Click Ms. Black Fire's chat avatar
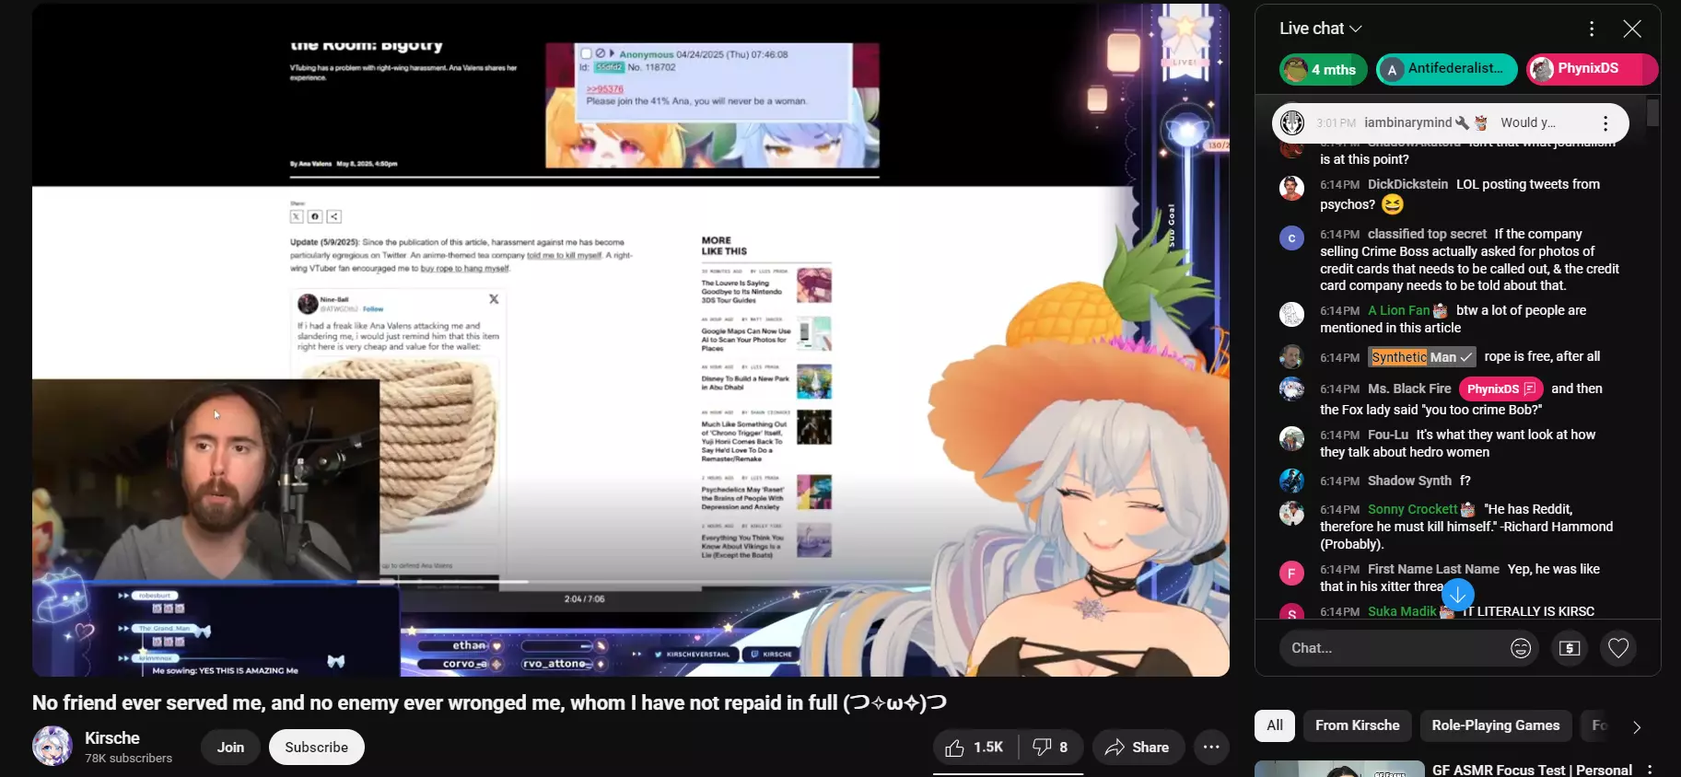The width and height of the screenshot is (1681, 777). 1291,389
